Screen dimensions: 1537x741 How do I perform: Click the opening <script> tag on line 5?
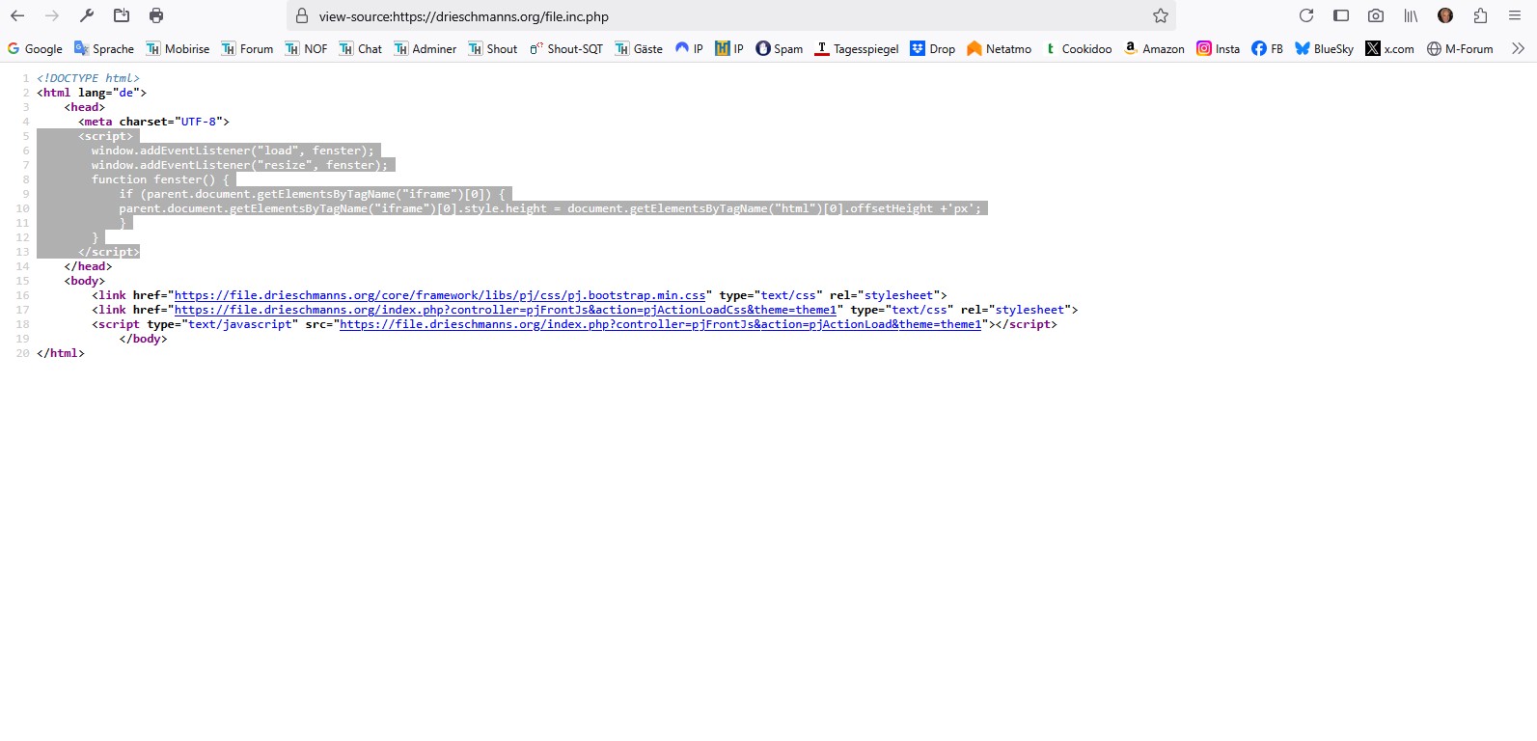pyautogui.click(x=106, y=136)
